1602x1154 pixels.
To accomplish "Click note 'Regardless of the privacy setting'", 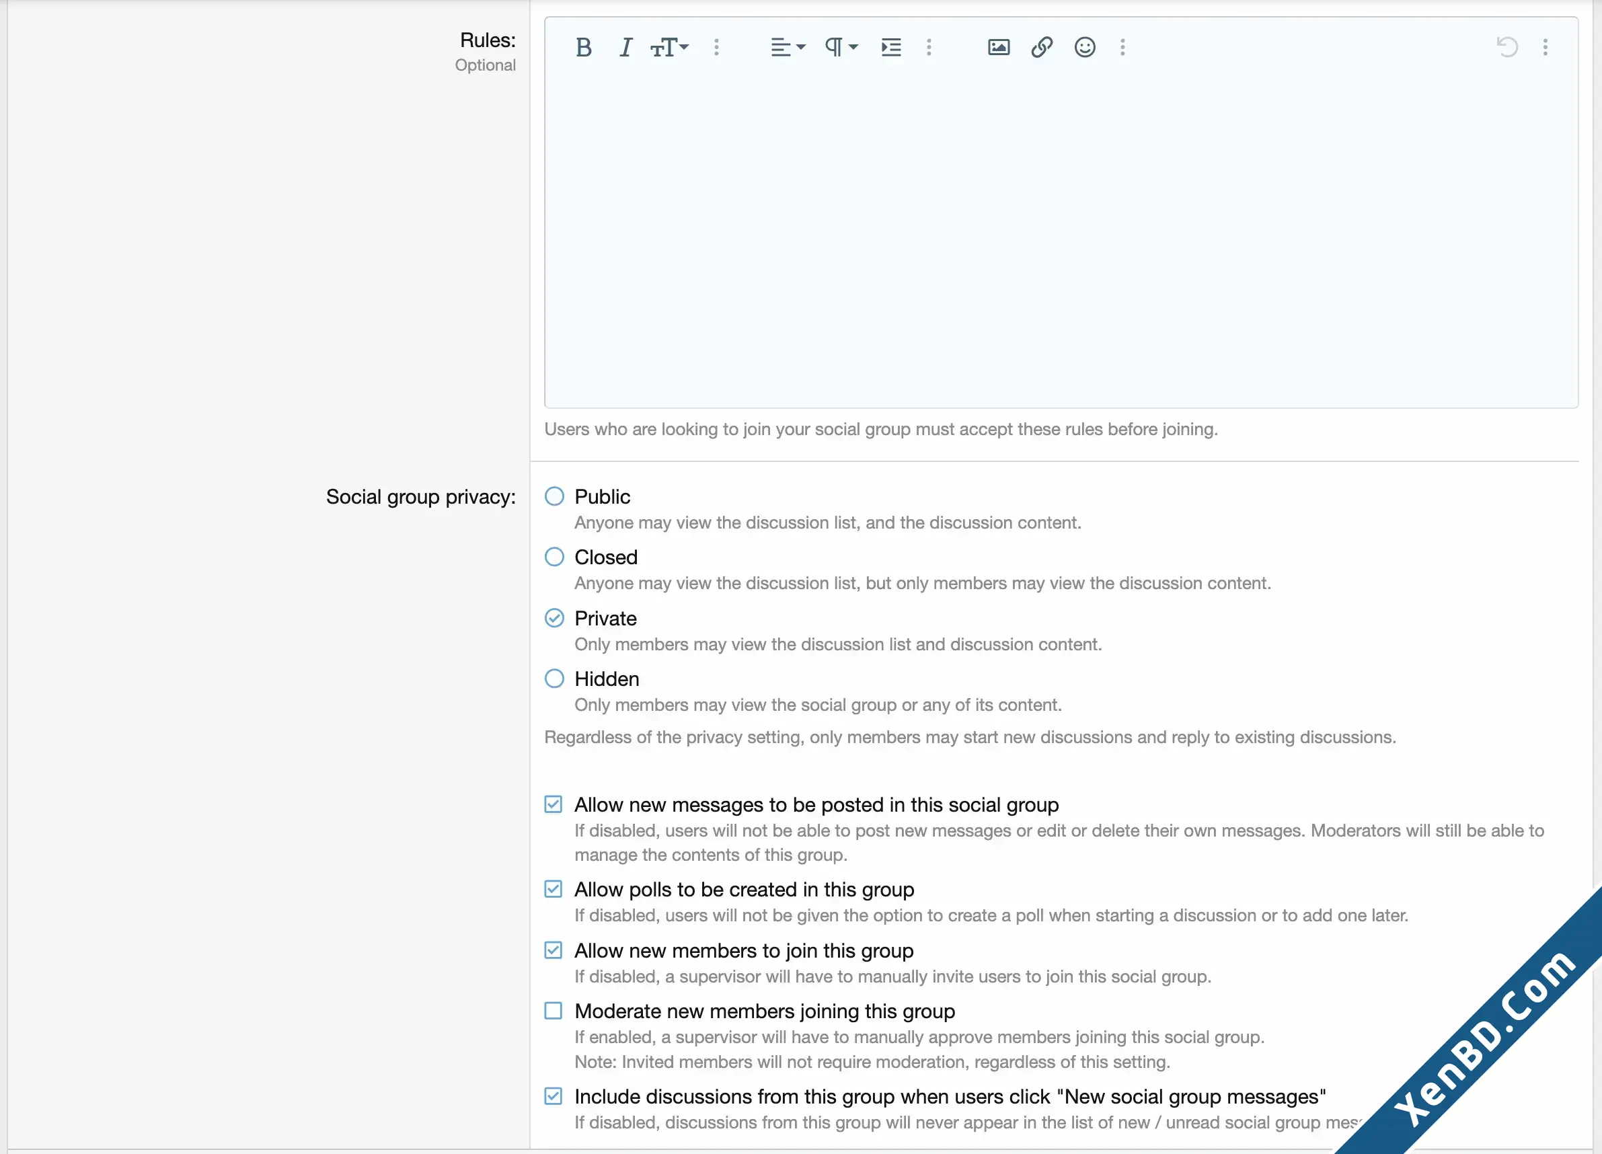I will pyautogui.click(x=970, y=737).
